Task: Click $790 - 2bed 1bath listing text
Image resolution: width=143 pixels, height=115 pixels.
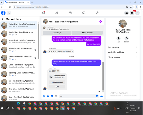Action: [x=58, y=29]
